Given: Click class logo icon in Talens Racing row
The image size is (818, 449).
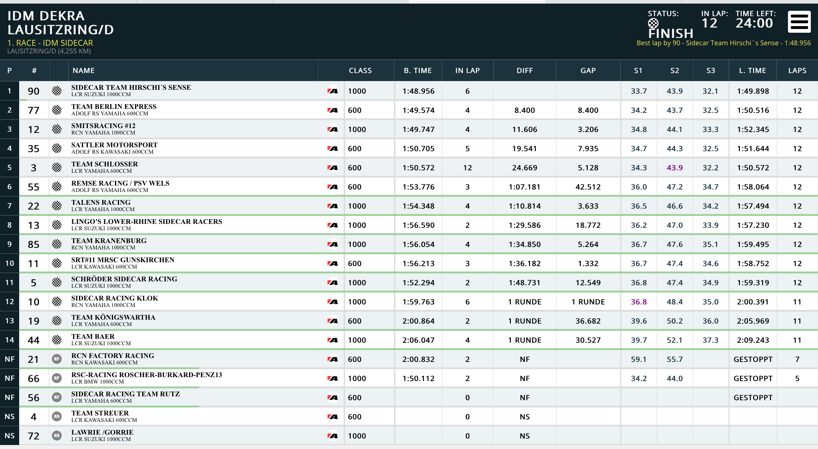Looking at the screenshot, I should tap(332, 206).
